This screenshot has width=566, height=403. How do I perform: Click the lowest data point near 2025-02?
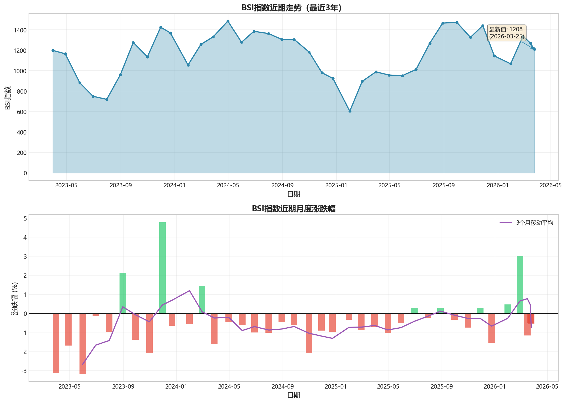[x=350, y=111]
